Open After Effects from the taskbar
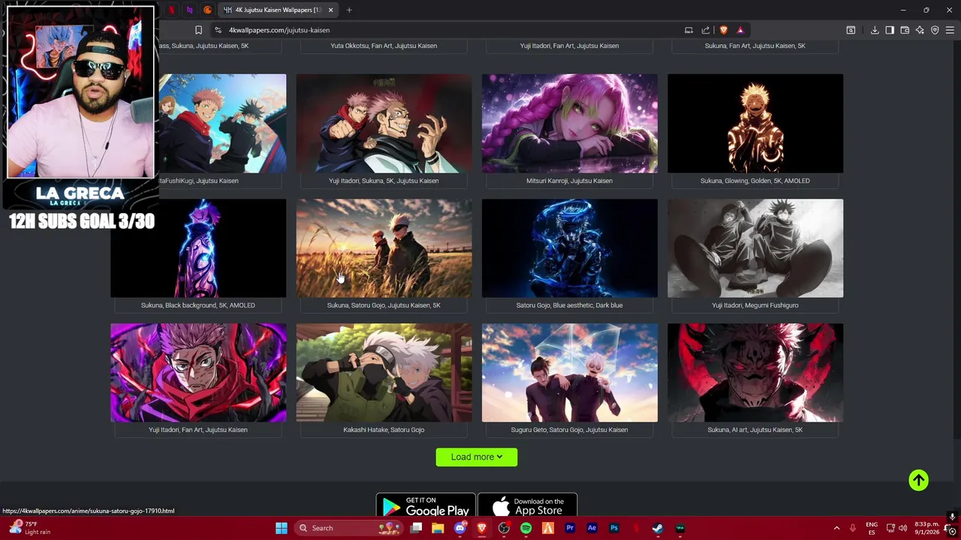This screenshot has width=961, height=540. click(592, 528)
